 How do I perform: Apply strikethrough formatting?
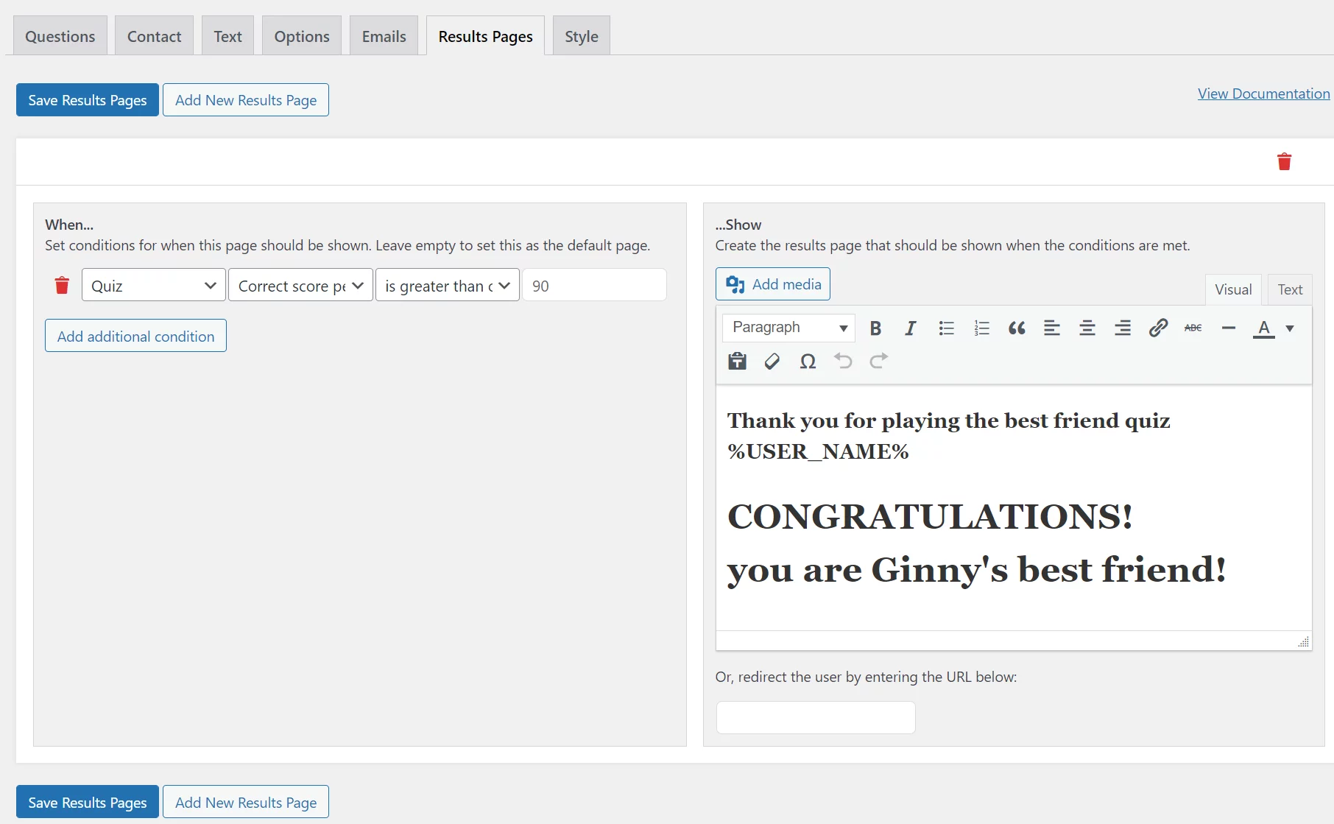[x=1193, y=328]
